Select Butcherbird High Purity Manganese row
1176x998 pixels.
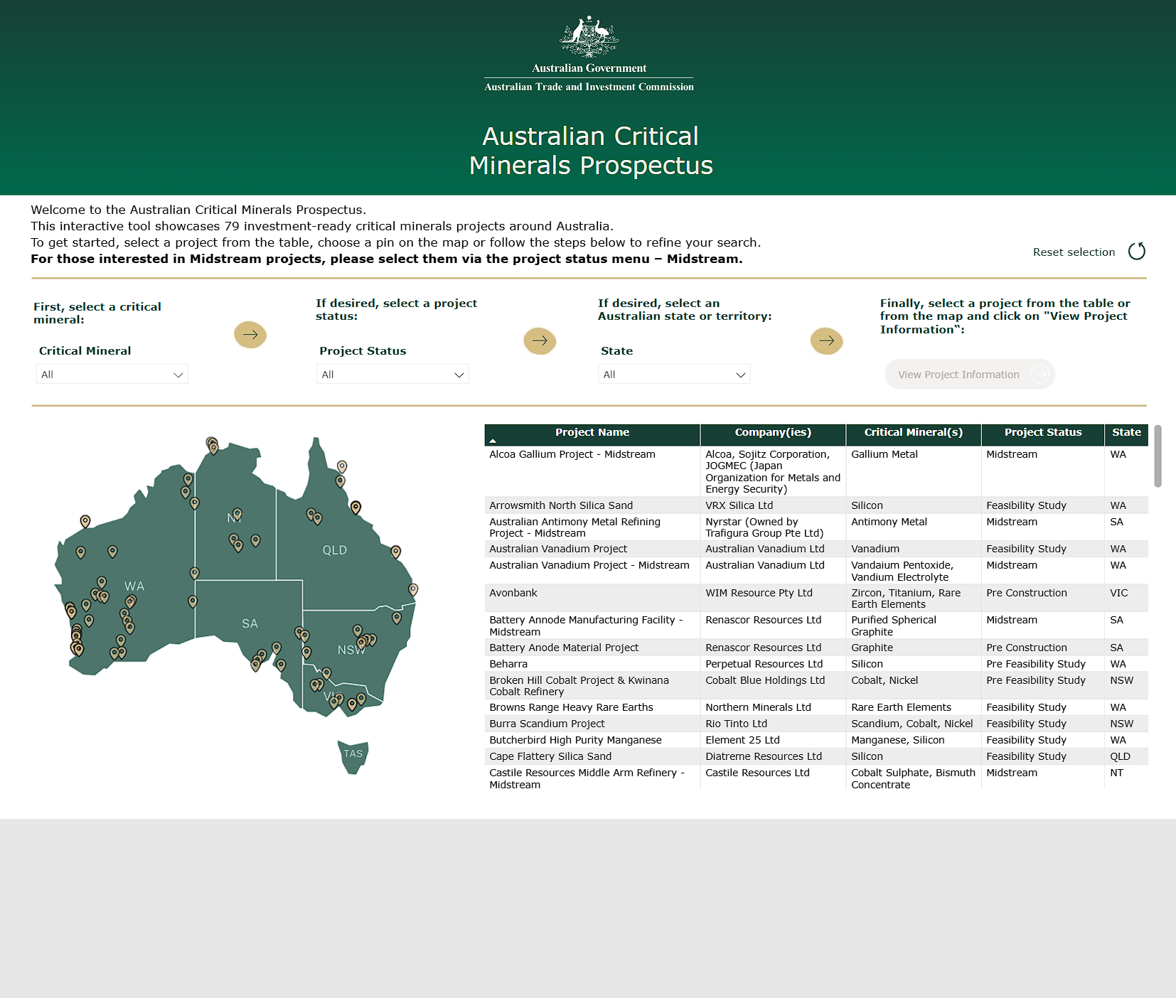tap(816, 740)
